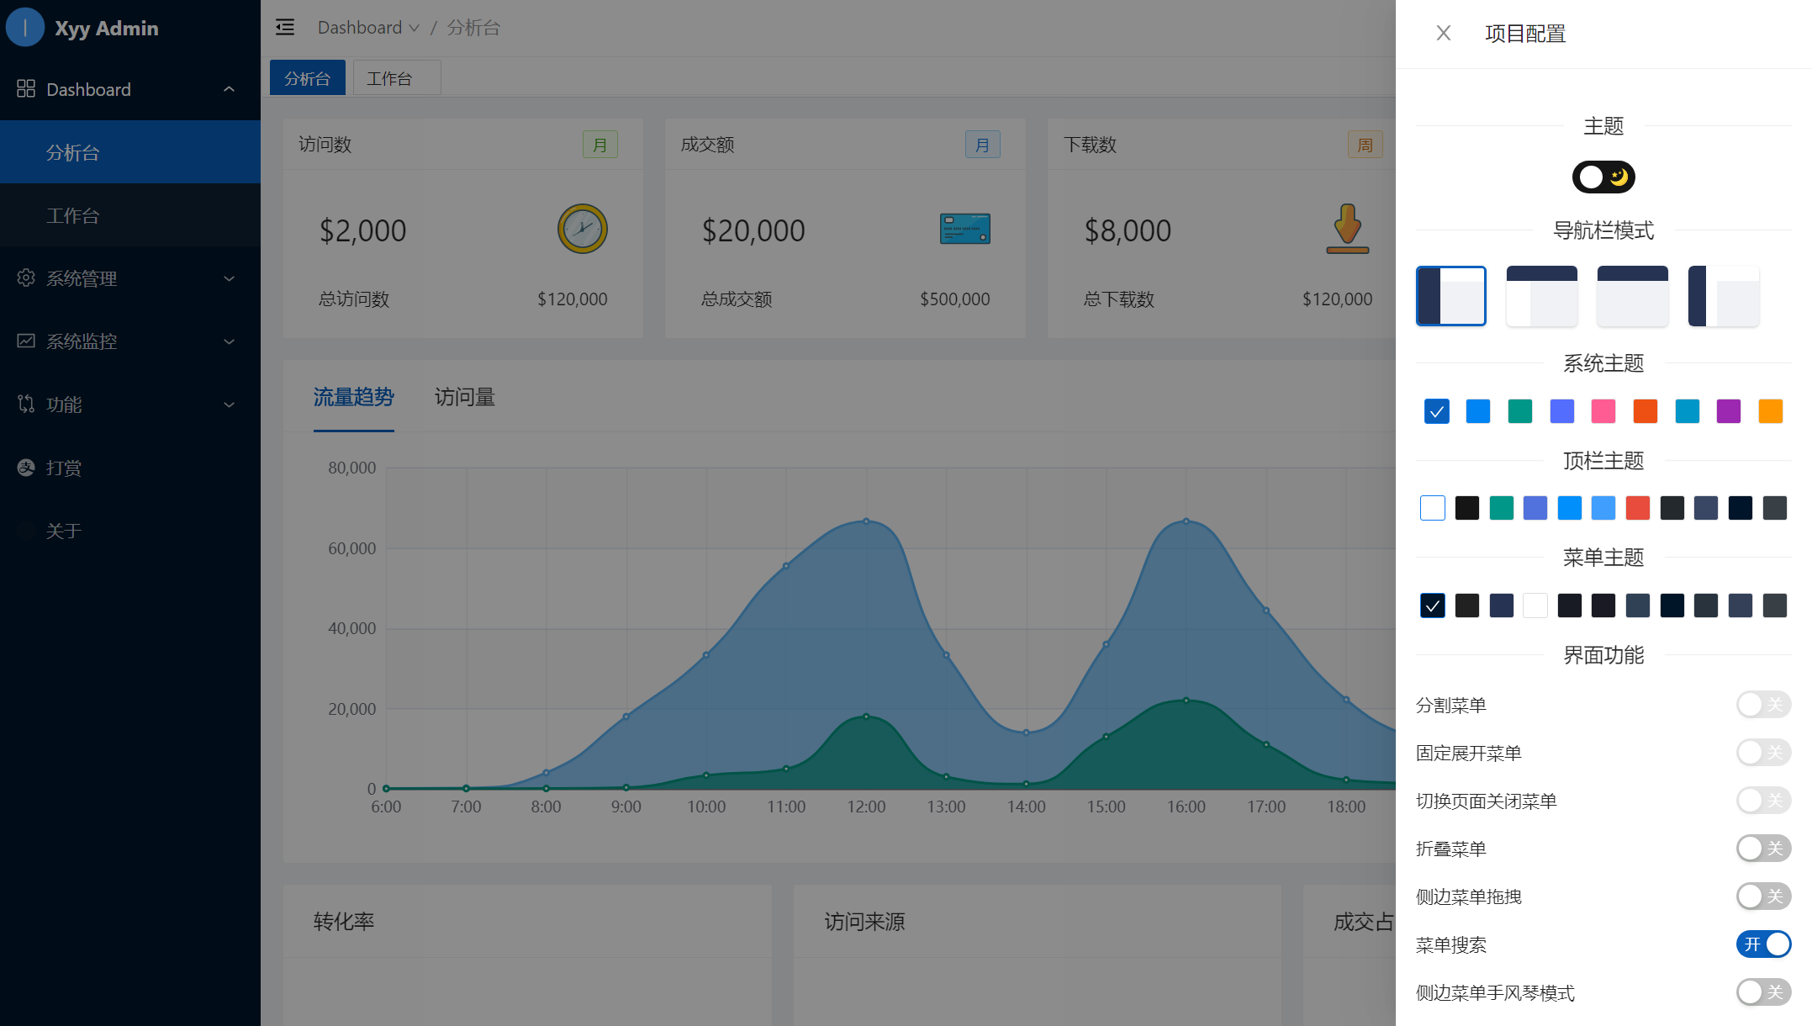Open 关于 in the sidebar
Image resolution: width=1812 pixels, height=1026 pixels.
(64, 531)
